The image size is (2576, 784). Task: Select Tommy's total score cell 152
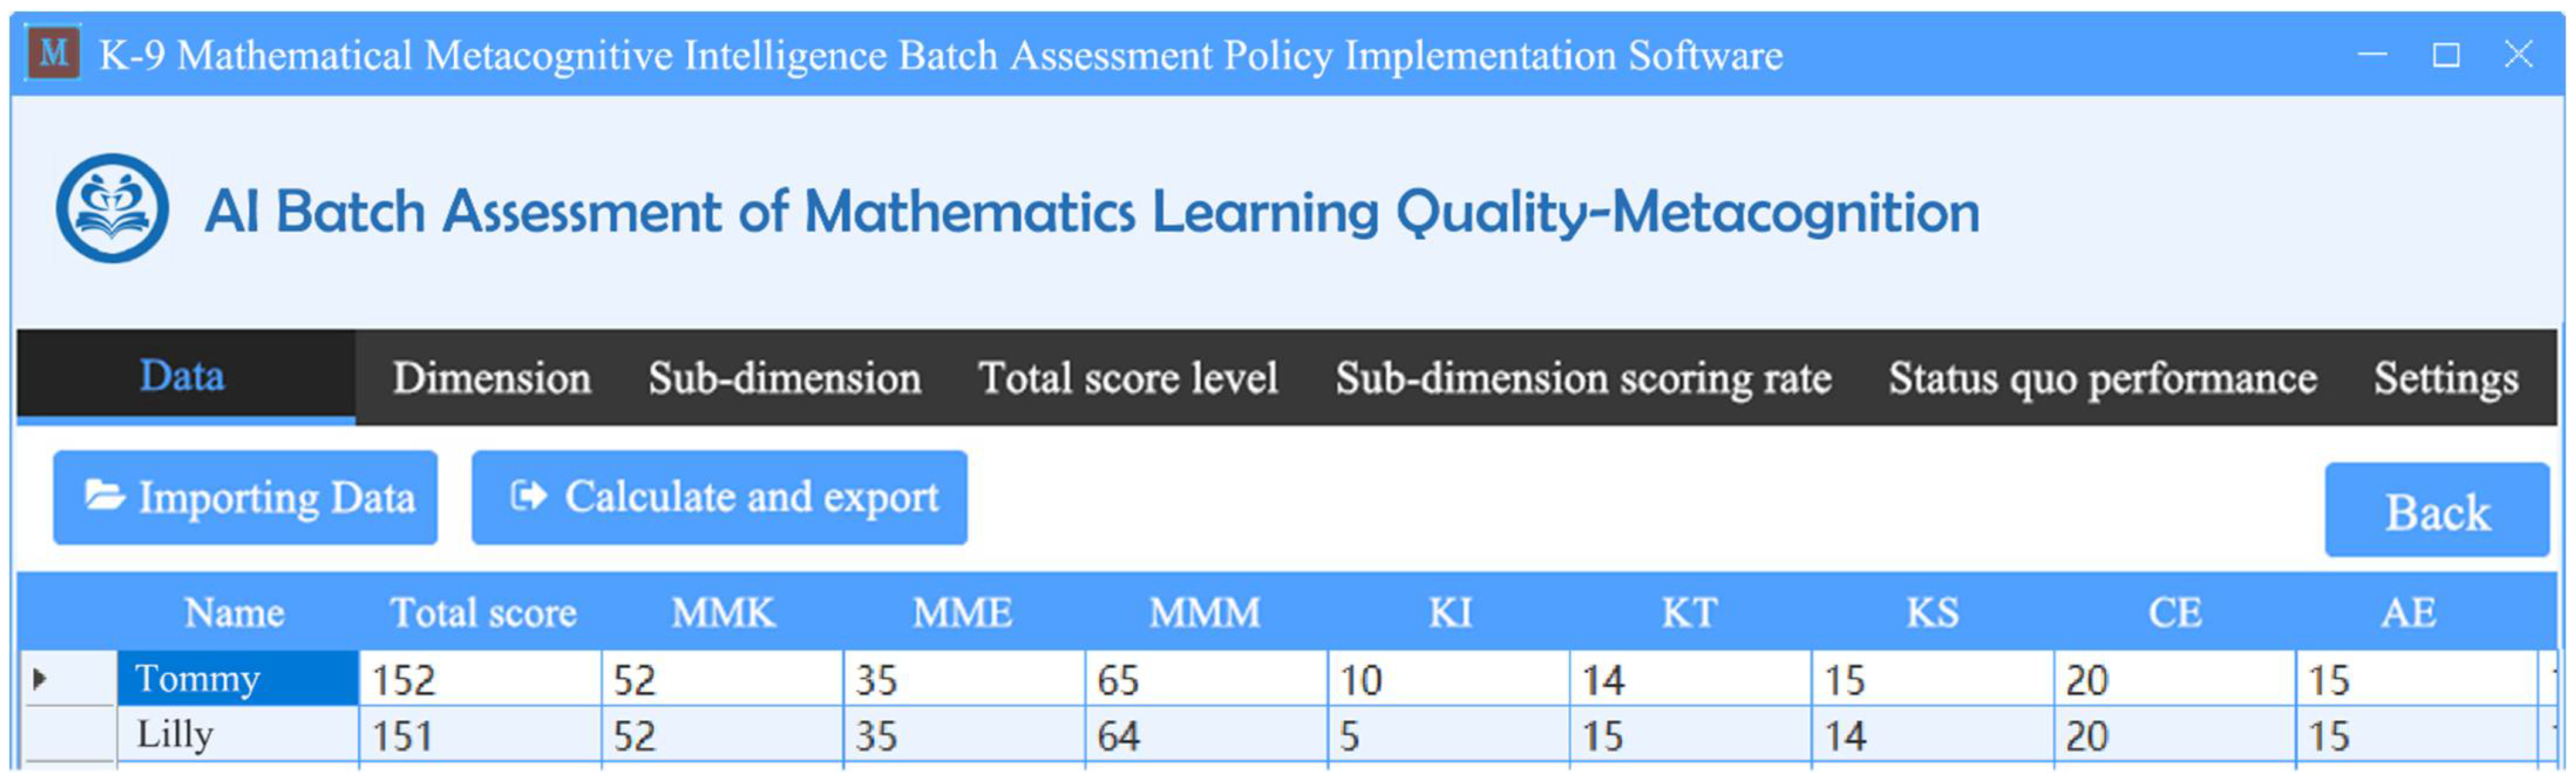point(480,680)
